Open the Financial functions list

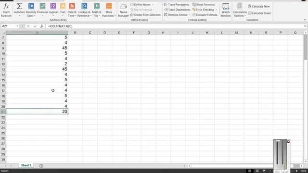click(42, 10)
